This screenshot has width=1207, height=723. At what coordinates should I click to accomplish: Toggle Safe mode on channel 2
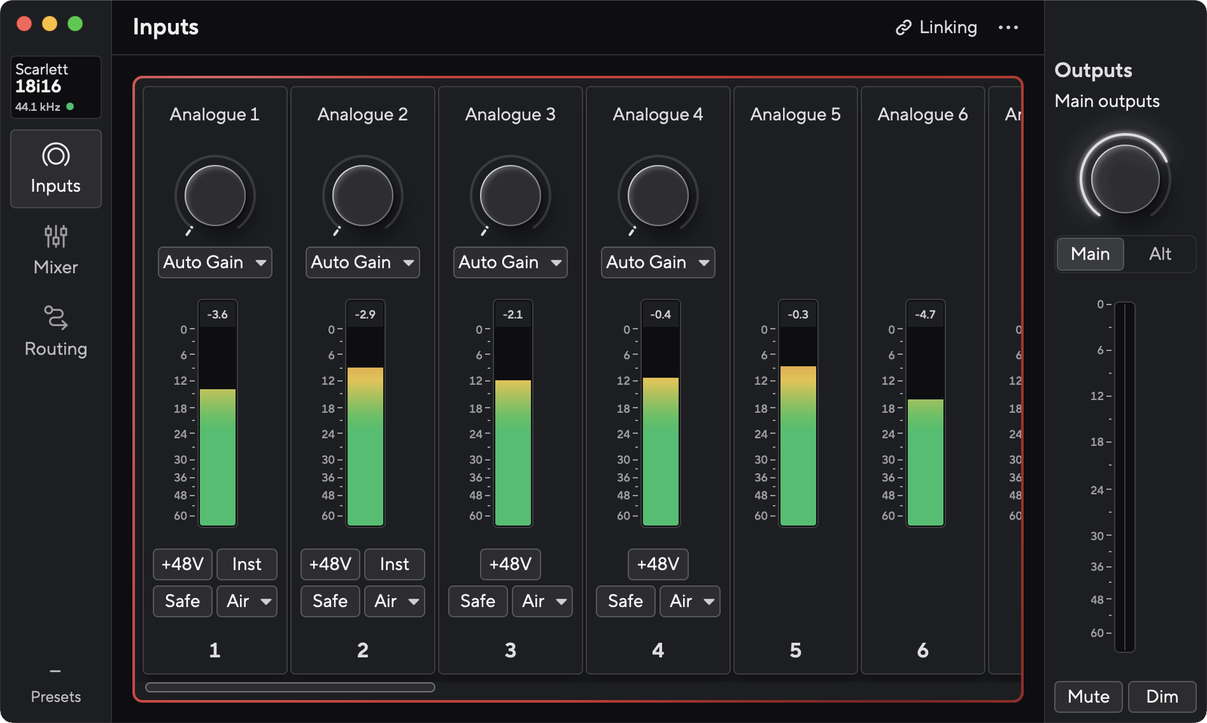[x=330, y=601]
